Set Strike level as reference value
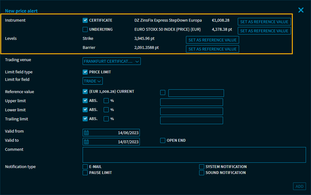Viewport: 311px width, 195px height. pos(212,40)
